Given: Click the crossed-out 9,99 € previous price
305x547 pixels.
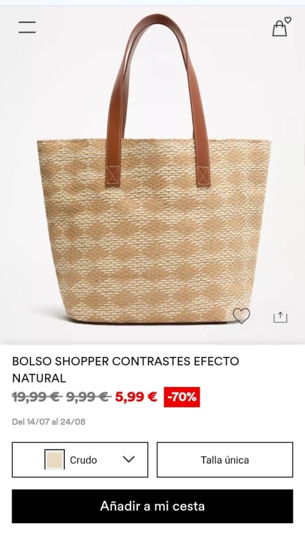Looking at the screenshot, I should [x=89, y=397].
